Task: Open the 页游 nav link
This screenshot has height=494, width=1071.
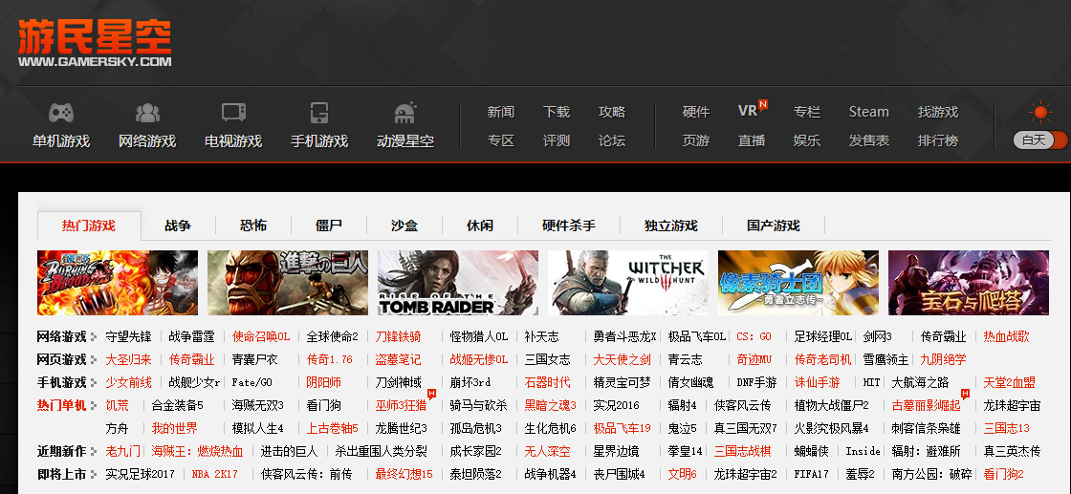Action: click(x=696, y=140)
